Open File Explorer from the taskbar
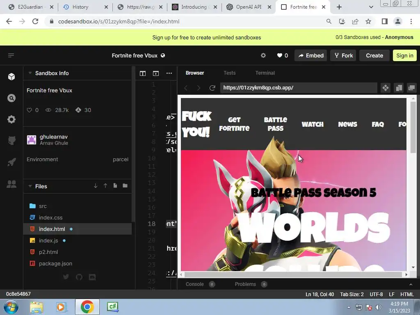Viewport: 420px width, 315px height. (37, 307)
